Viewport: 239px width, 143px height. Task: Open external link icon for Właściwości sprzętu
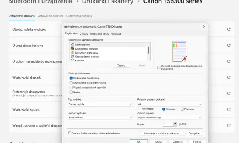tap(229, 109)
